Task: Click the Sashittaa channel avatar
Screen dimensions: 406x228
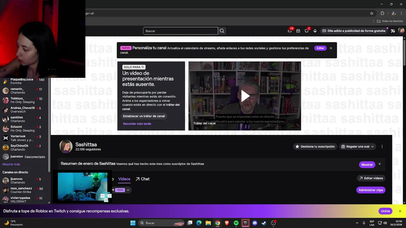Action: point(66,146)
